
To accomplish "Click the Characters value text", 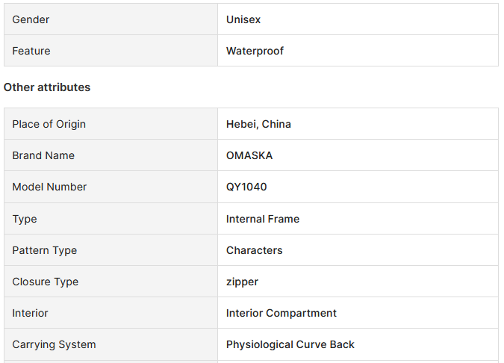I will point(255,250).
